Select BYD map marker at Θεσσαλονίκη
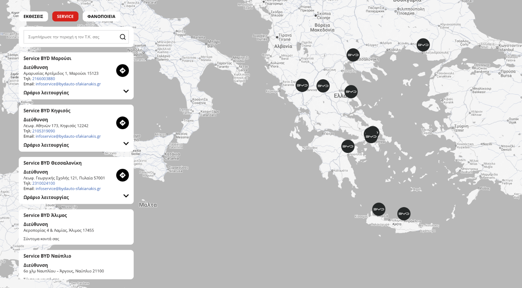522x288 pixels. (x=353, y=55)
